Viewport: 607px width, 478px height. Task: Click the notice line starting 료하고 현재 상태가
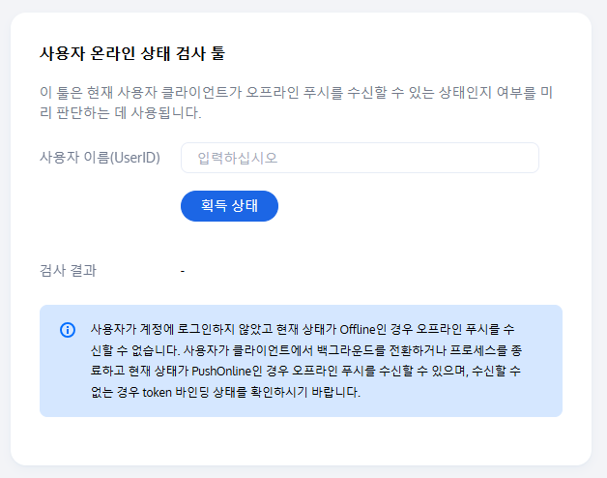pos(305,371)
